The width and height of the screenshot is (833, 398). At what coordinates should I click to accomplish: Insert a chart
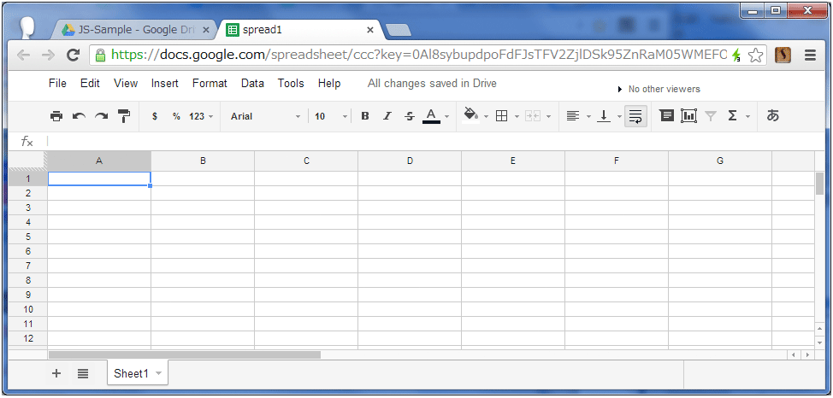coord(689,115)
